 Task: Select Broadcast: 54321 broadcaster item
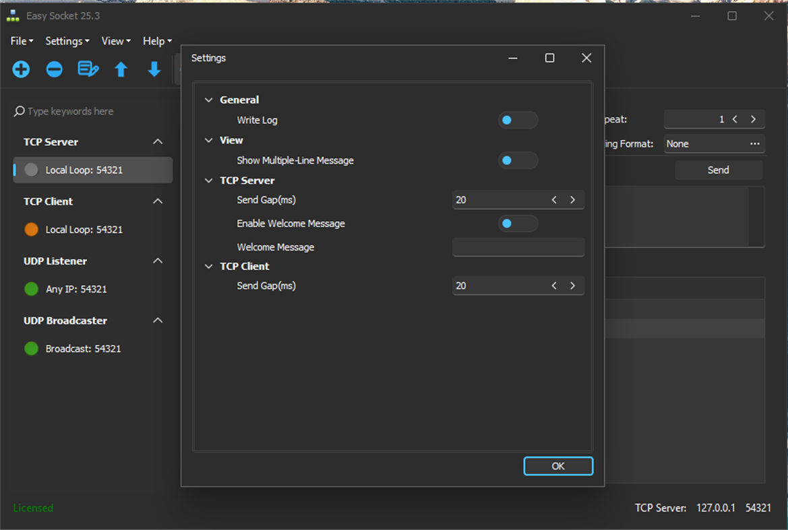click(x=93, y=348)
